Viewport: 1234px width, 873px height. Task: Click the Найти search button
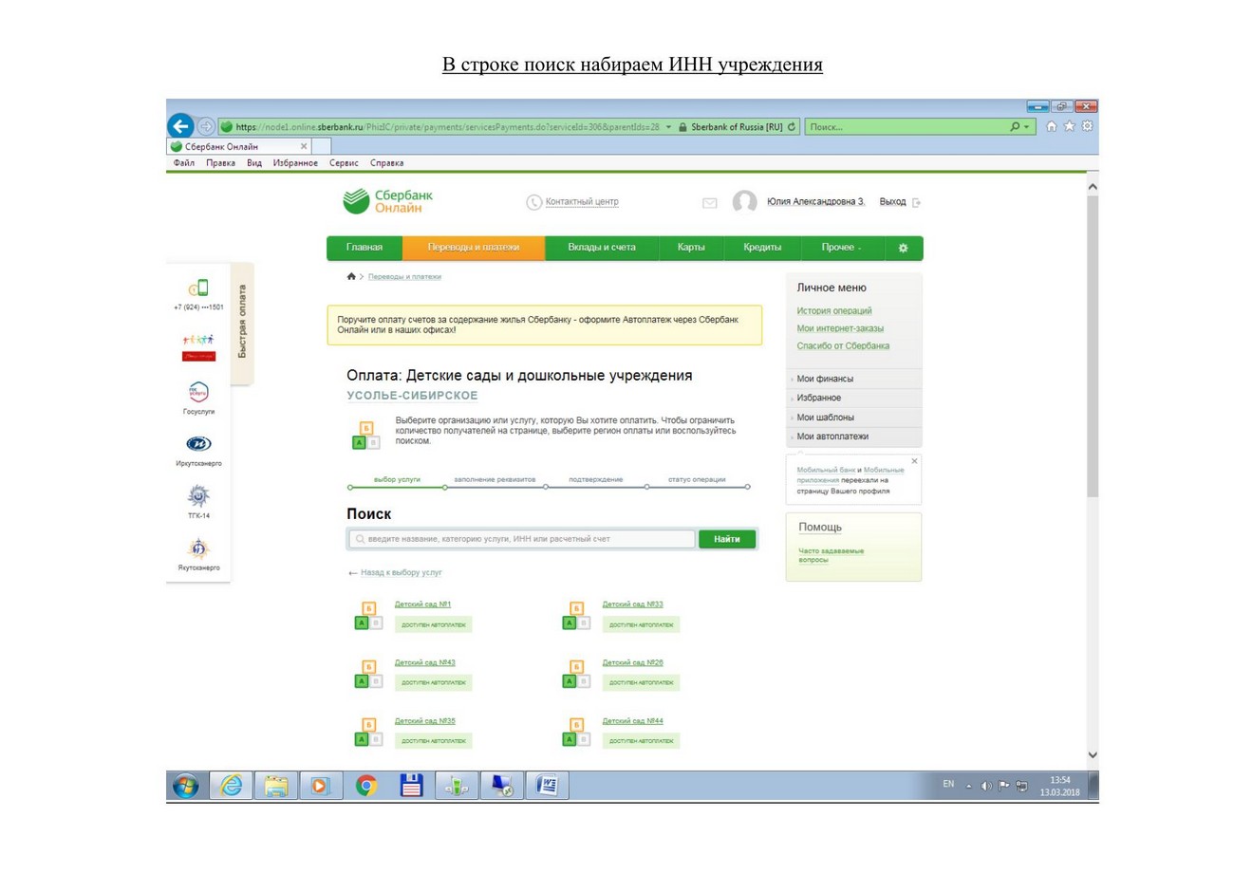point(727,539)
